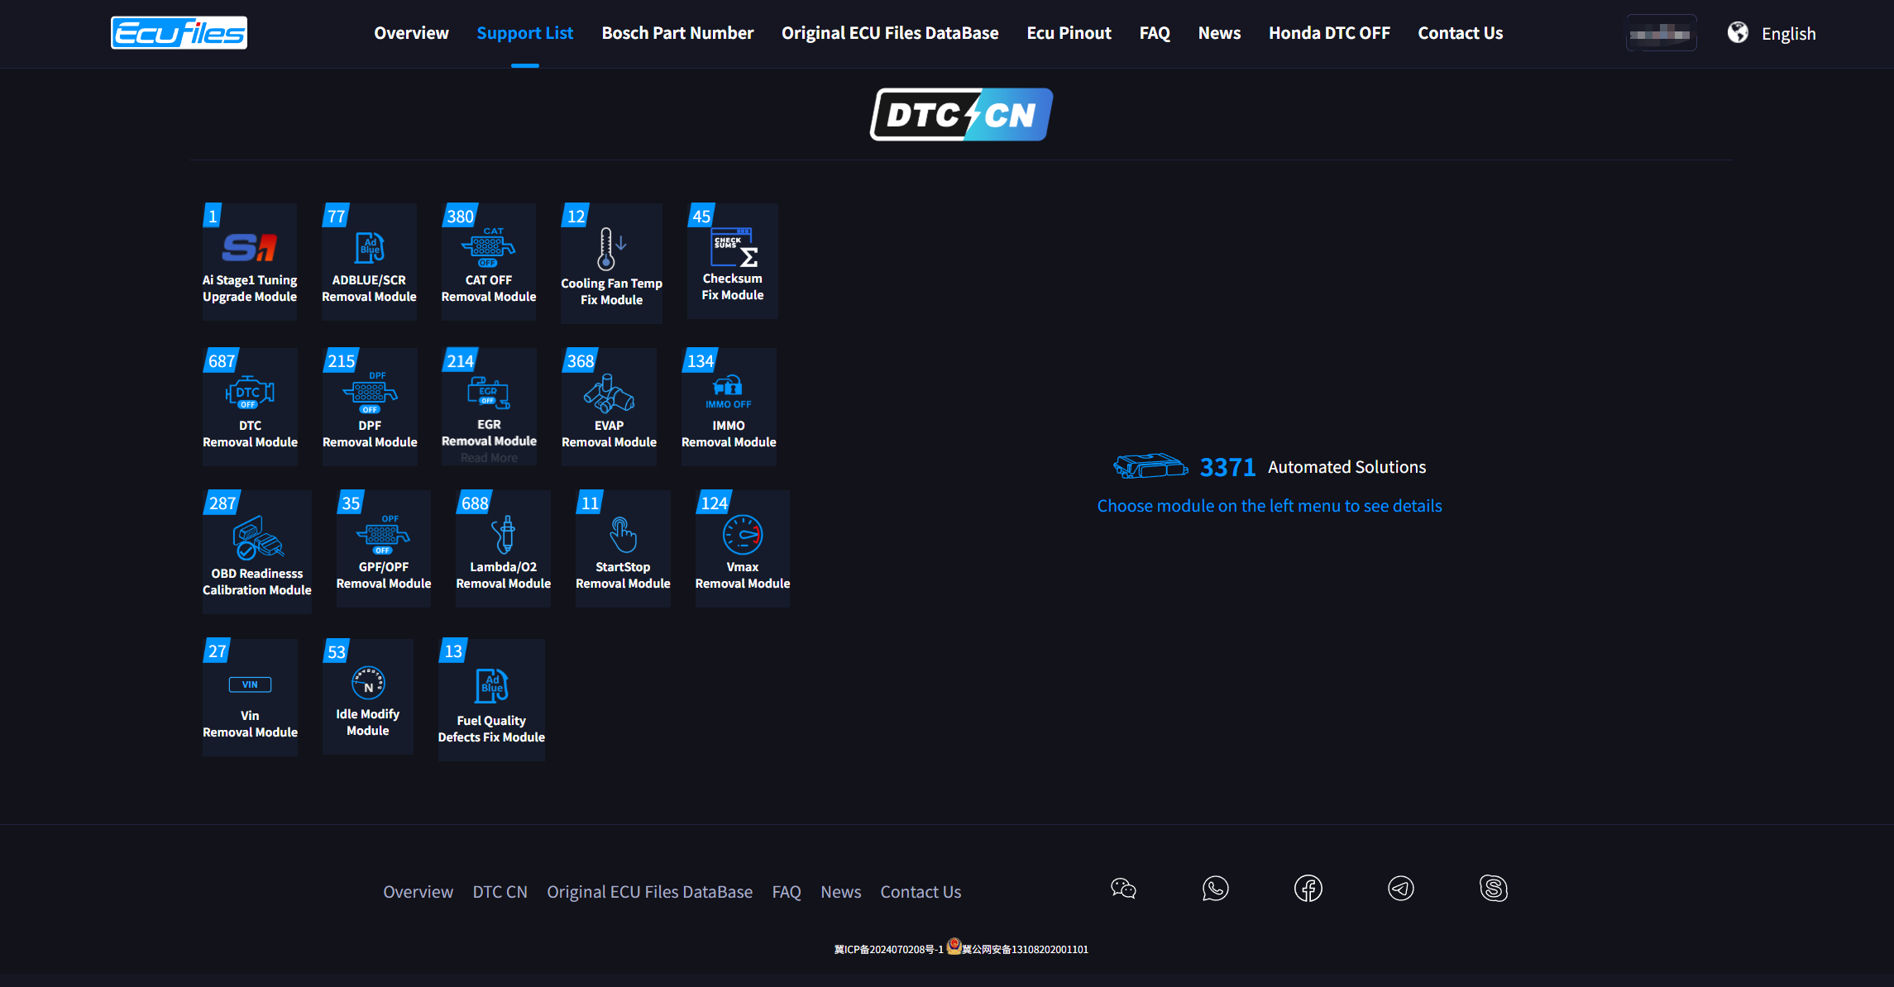Screen dimensions: 1894x987
Task: Go to the Overview tab in header
Action: point(411,33)
